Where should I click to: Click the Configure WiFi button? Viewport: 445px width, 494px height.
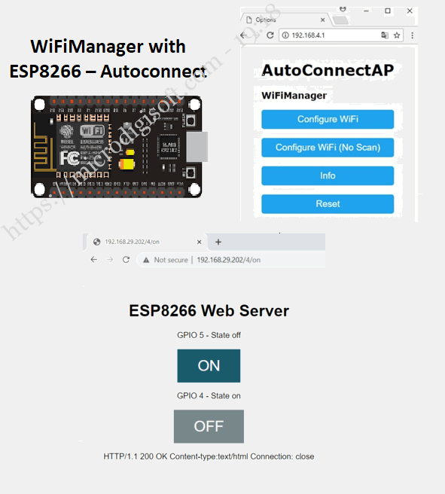(328, 119)
